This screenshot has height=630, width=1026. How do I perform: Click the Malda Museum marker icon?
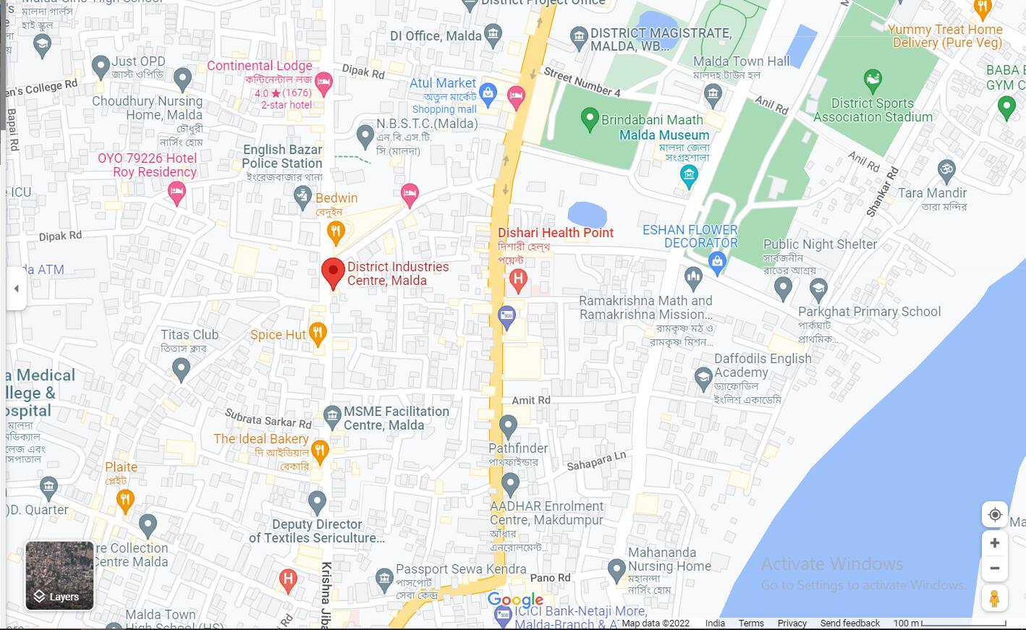point(689,176)
